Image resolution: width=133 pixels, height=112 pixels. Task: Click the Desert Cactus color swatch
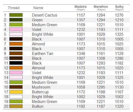click(16, 15)
